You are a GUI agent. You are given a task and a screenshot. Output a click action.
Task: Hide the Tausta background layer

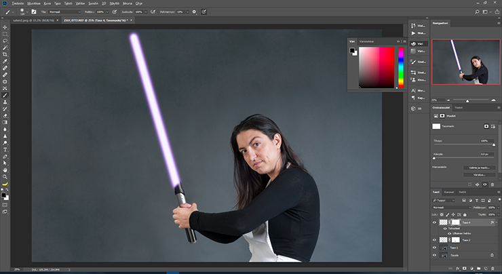[434, 255]
